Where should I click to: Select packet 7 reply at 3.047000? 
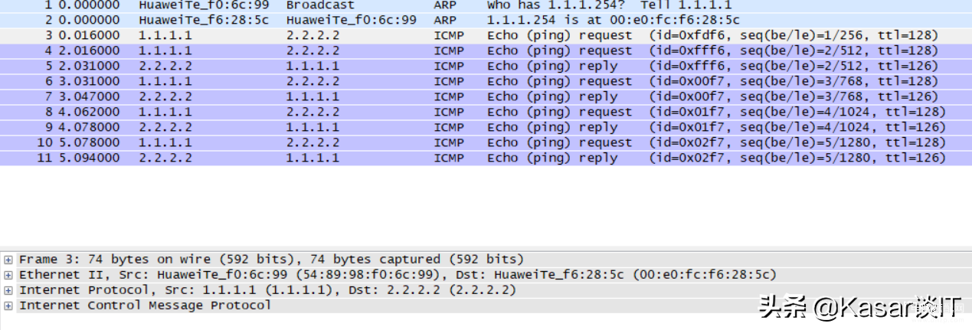pos(486,96)
